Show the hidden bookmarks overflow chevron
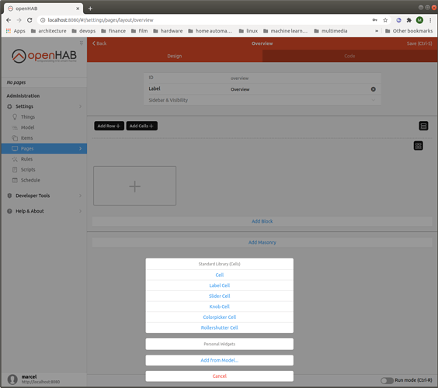 pos(377,31)
